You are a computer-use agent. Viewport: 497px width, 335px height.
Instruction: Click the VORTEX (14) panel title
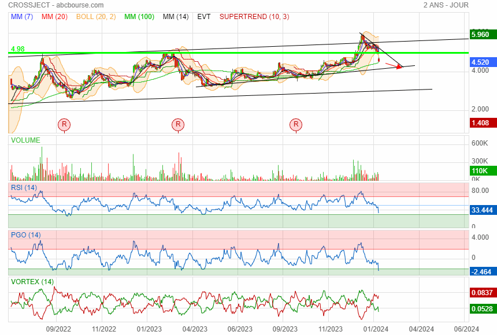click(32, 282)
